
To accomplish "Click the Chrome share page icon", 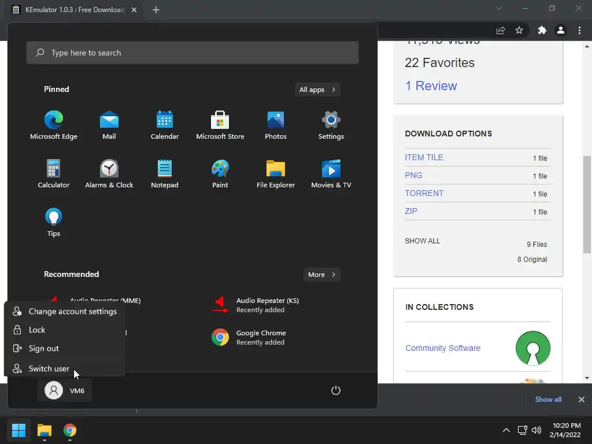I will click(x=501, y=30).
